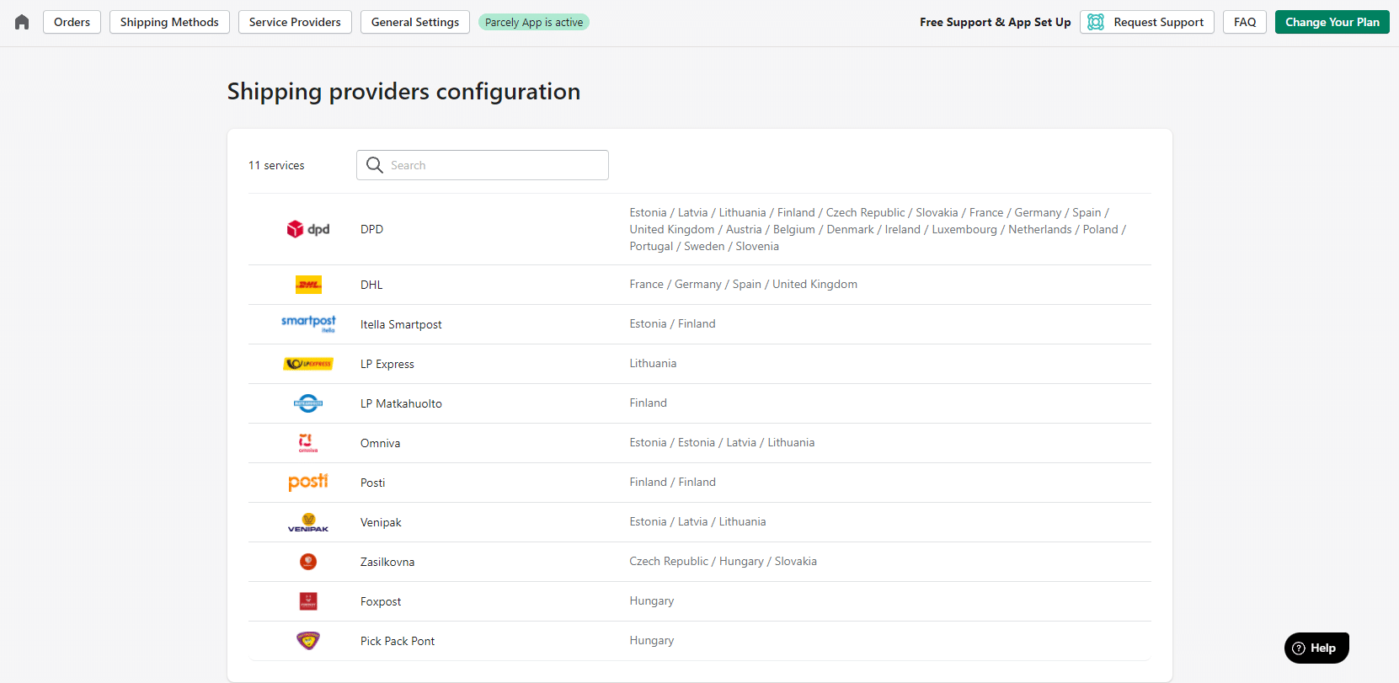
Task: Click 'France / Germany / Spain / United Kingdom' text
Action: pos(744,284)
